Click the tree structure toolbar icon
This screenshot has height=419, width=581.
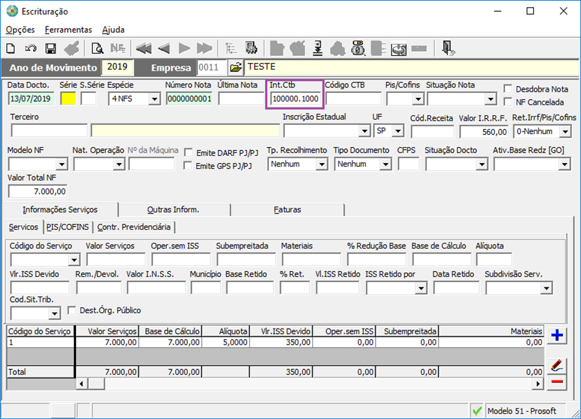[230, 48]
